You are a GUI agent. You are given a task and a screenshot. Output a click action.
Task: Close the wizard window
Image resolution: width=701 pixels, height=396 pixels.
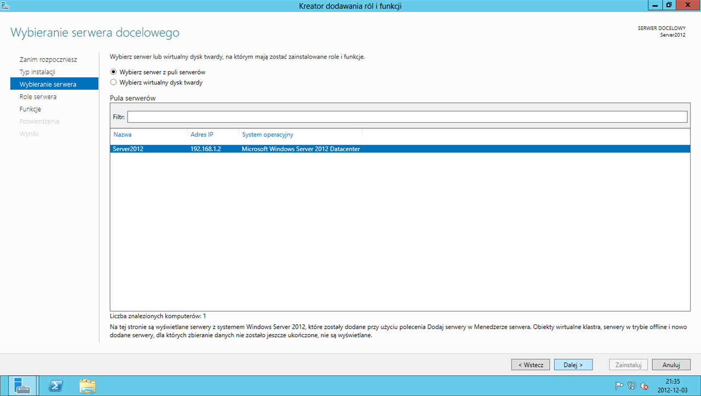click(x=687, y=5)
